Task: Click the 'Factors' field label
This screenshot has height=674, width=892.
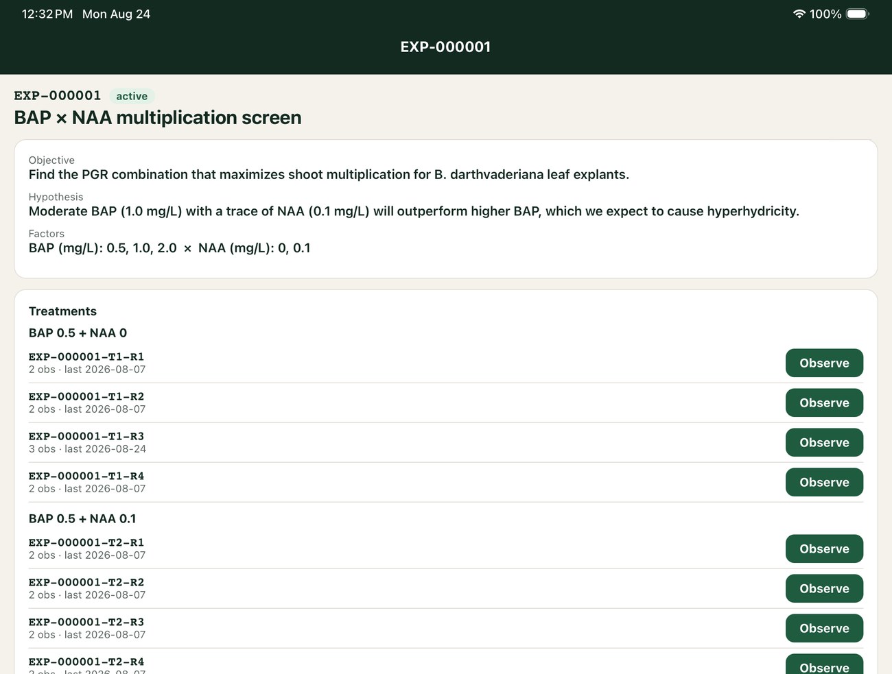Action: [x=47, y=233]
